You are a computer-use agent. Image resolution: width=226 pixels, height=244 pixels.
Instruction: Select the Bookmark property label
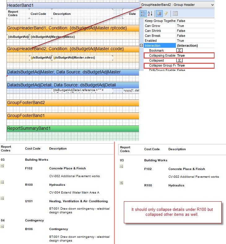click(156, 50)
